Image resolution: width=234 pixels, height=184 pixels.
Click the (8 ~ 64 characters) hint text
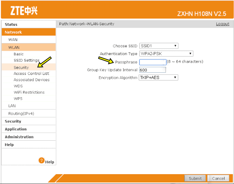(x=185, y=62)
